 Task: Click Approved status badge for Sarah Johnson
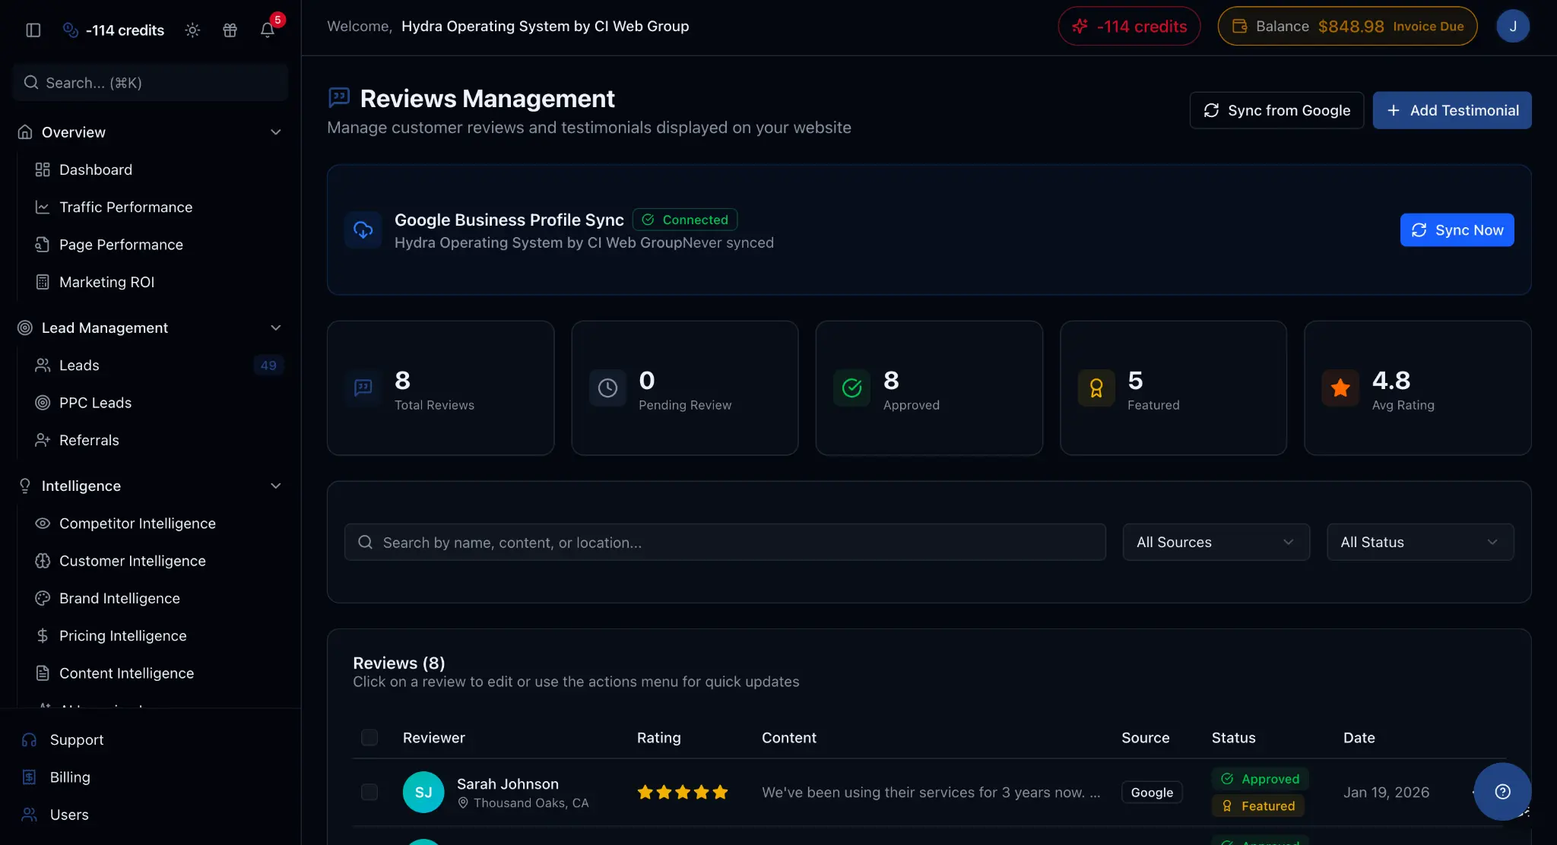coord(1260,778)
